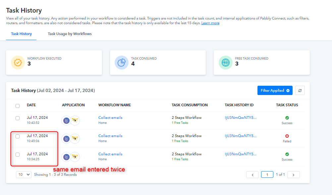Image resolution: width=332 pixels, height=195 pixels.
Task: Switch to the Task History tab
Action: tap(22, 34)
